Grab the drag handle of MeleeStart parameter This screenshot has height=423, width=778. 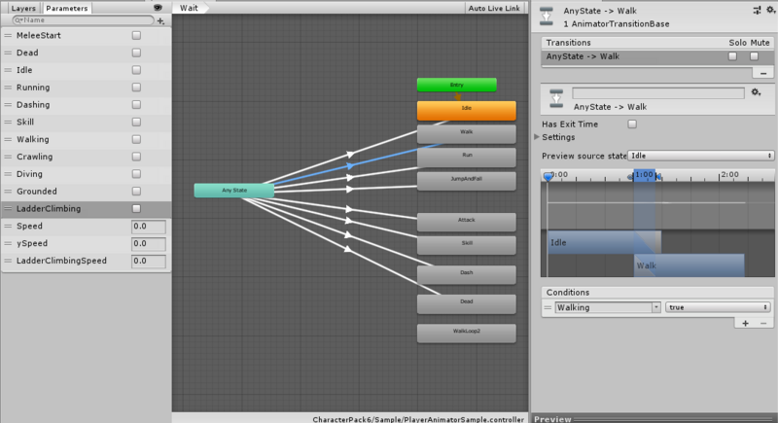8,35
